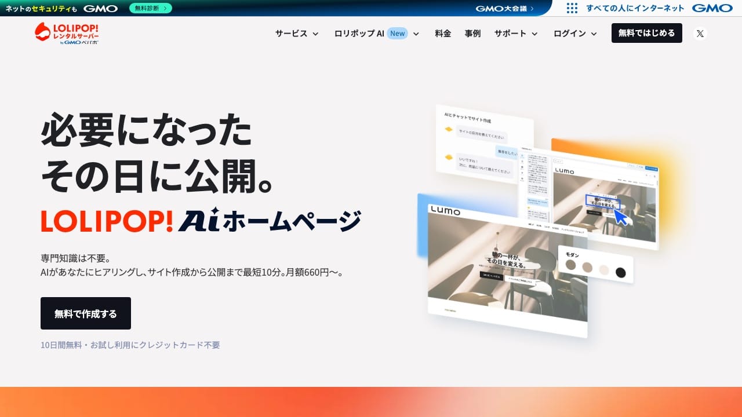This screenshot has height=417, width=742.
Task: Click the LOLIPOP! AIホームページ logo title
Action: [201, 220]
